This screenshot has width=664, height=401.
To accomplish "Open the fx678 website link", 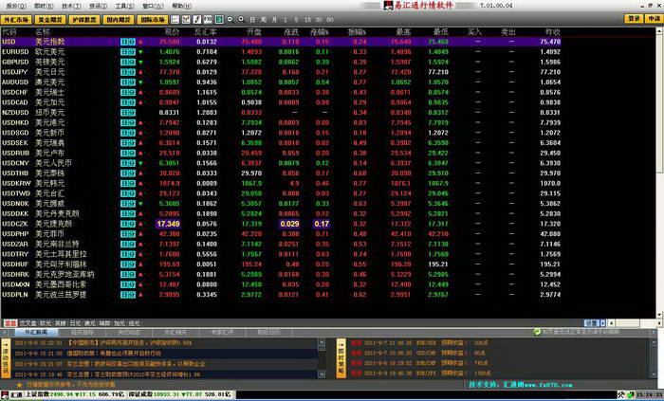I will [x=546, y=385].
